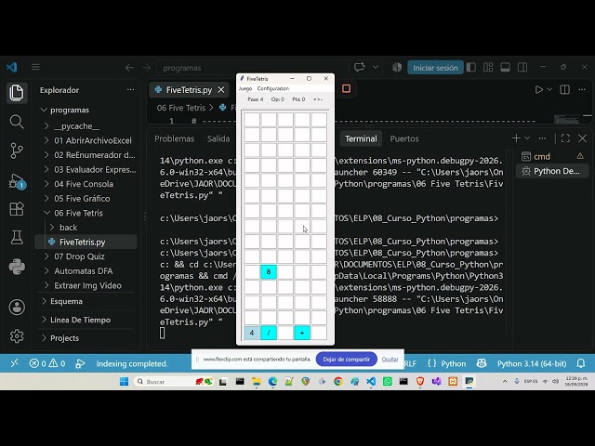
Task: Go forward with the right arrow
Action: tap(147, 68)
